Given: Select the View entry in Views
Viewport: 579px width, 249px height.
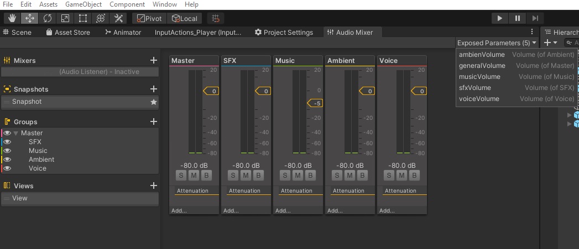Looking at the screenshot, I should pyautogui.click(x=80, y=198).
